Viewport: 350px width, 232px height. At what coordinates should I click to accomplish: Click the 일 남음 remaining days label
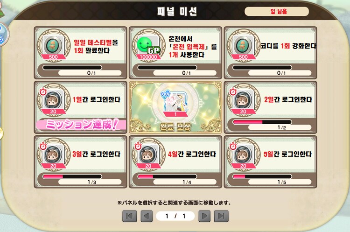(x=277, y=11)
